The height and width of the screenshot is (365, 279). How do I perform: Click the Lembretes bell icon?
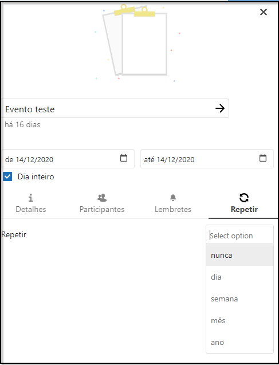(x=173, y=198)
